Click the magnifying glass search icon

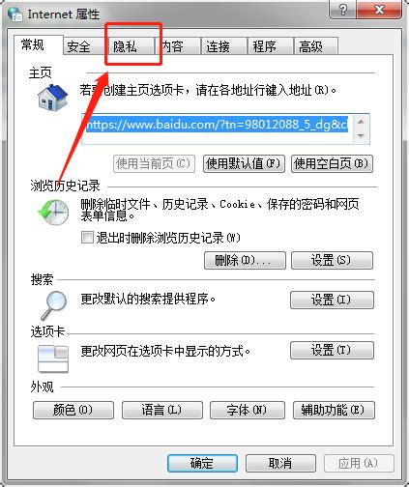click(x=54, y=305)
